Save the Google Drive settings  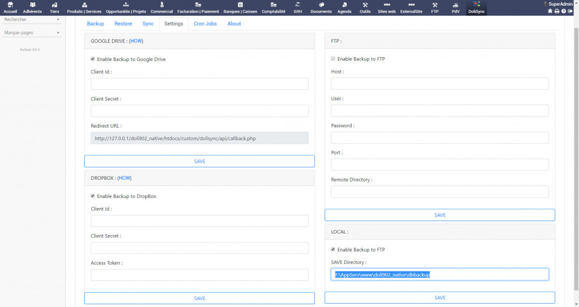[x=200, y=161]
